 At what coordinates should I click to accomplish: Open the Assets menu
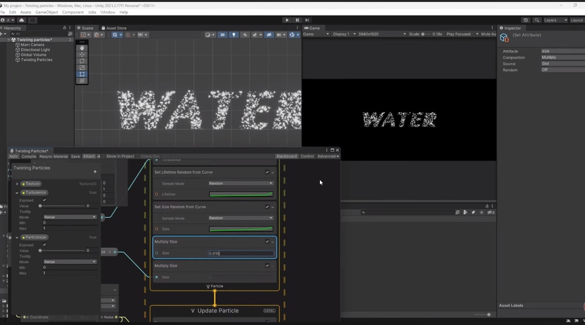click(25, 13)
